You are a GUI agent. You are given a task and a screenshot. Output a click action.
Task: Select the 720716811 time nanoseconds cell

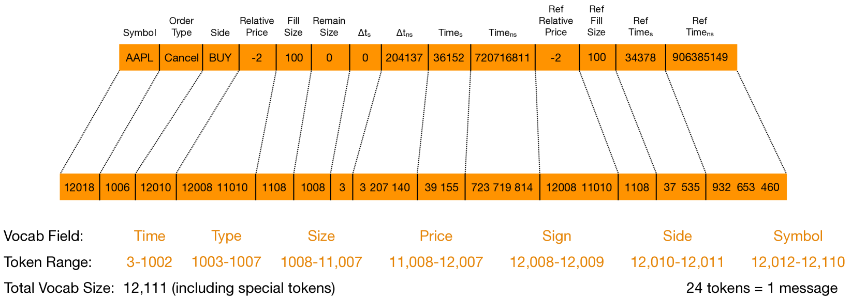coord(502,58)
